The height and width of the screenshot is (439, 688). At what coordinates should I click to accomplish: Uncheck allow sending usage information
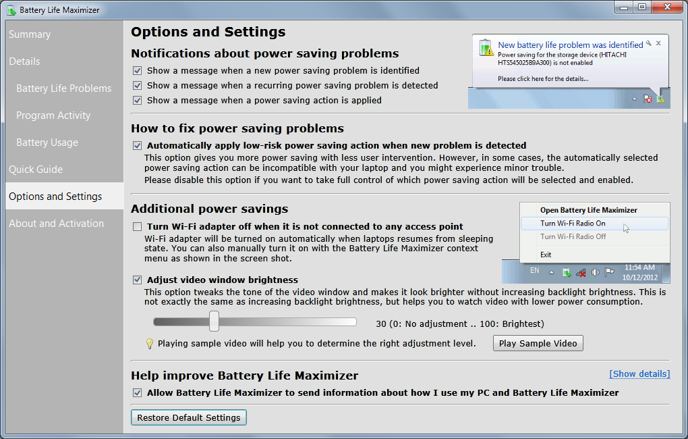pyautogui.click(x=138, y=393)
